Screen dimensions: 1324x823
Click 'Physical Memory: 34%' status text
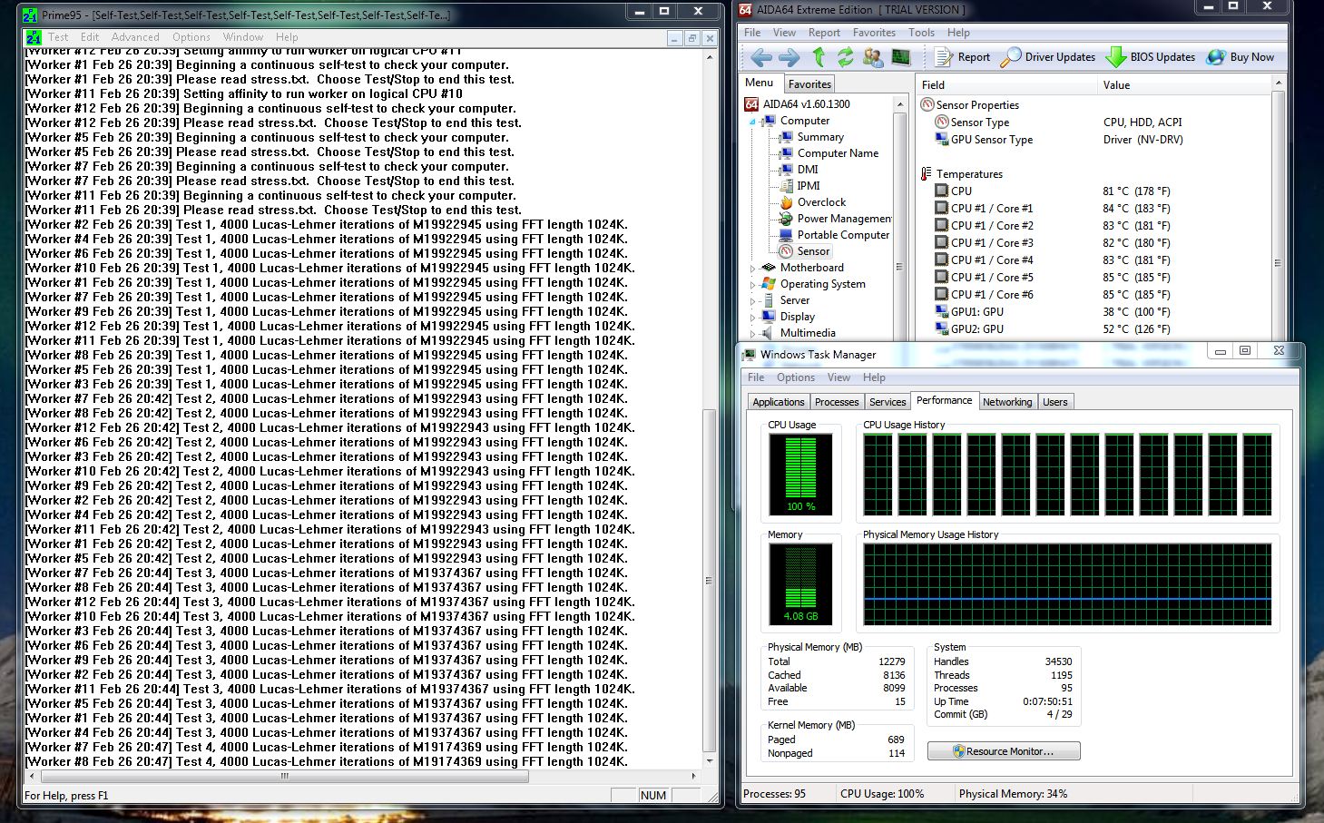tap(1013, 794)
